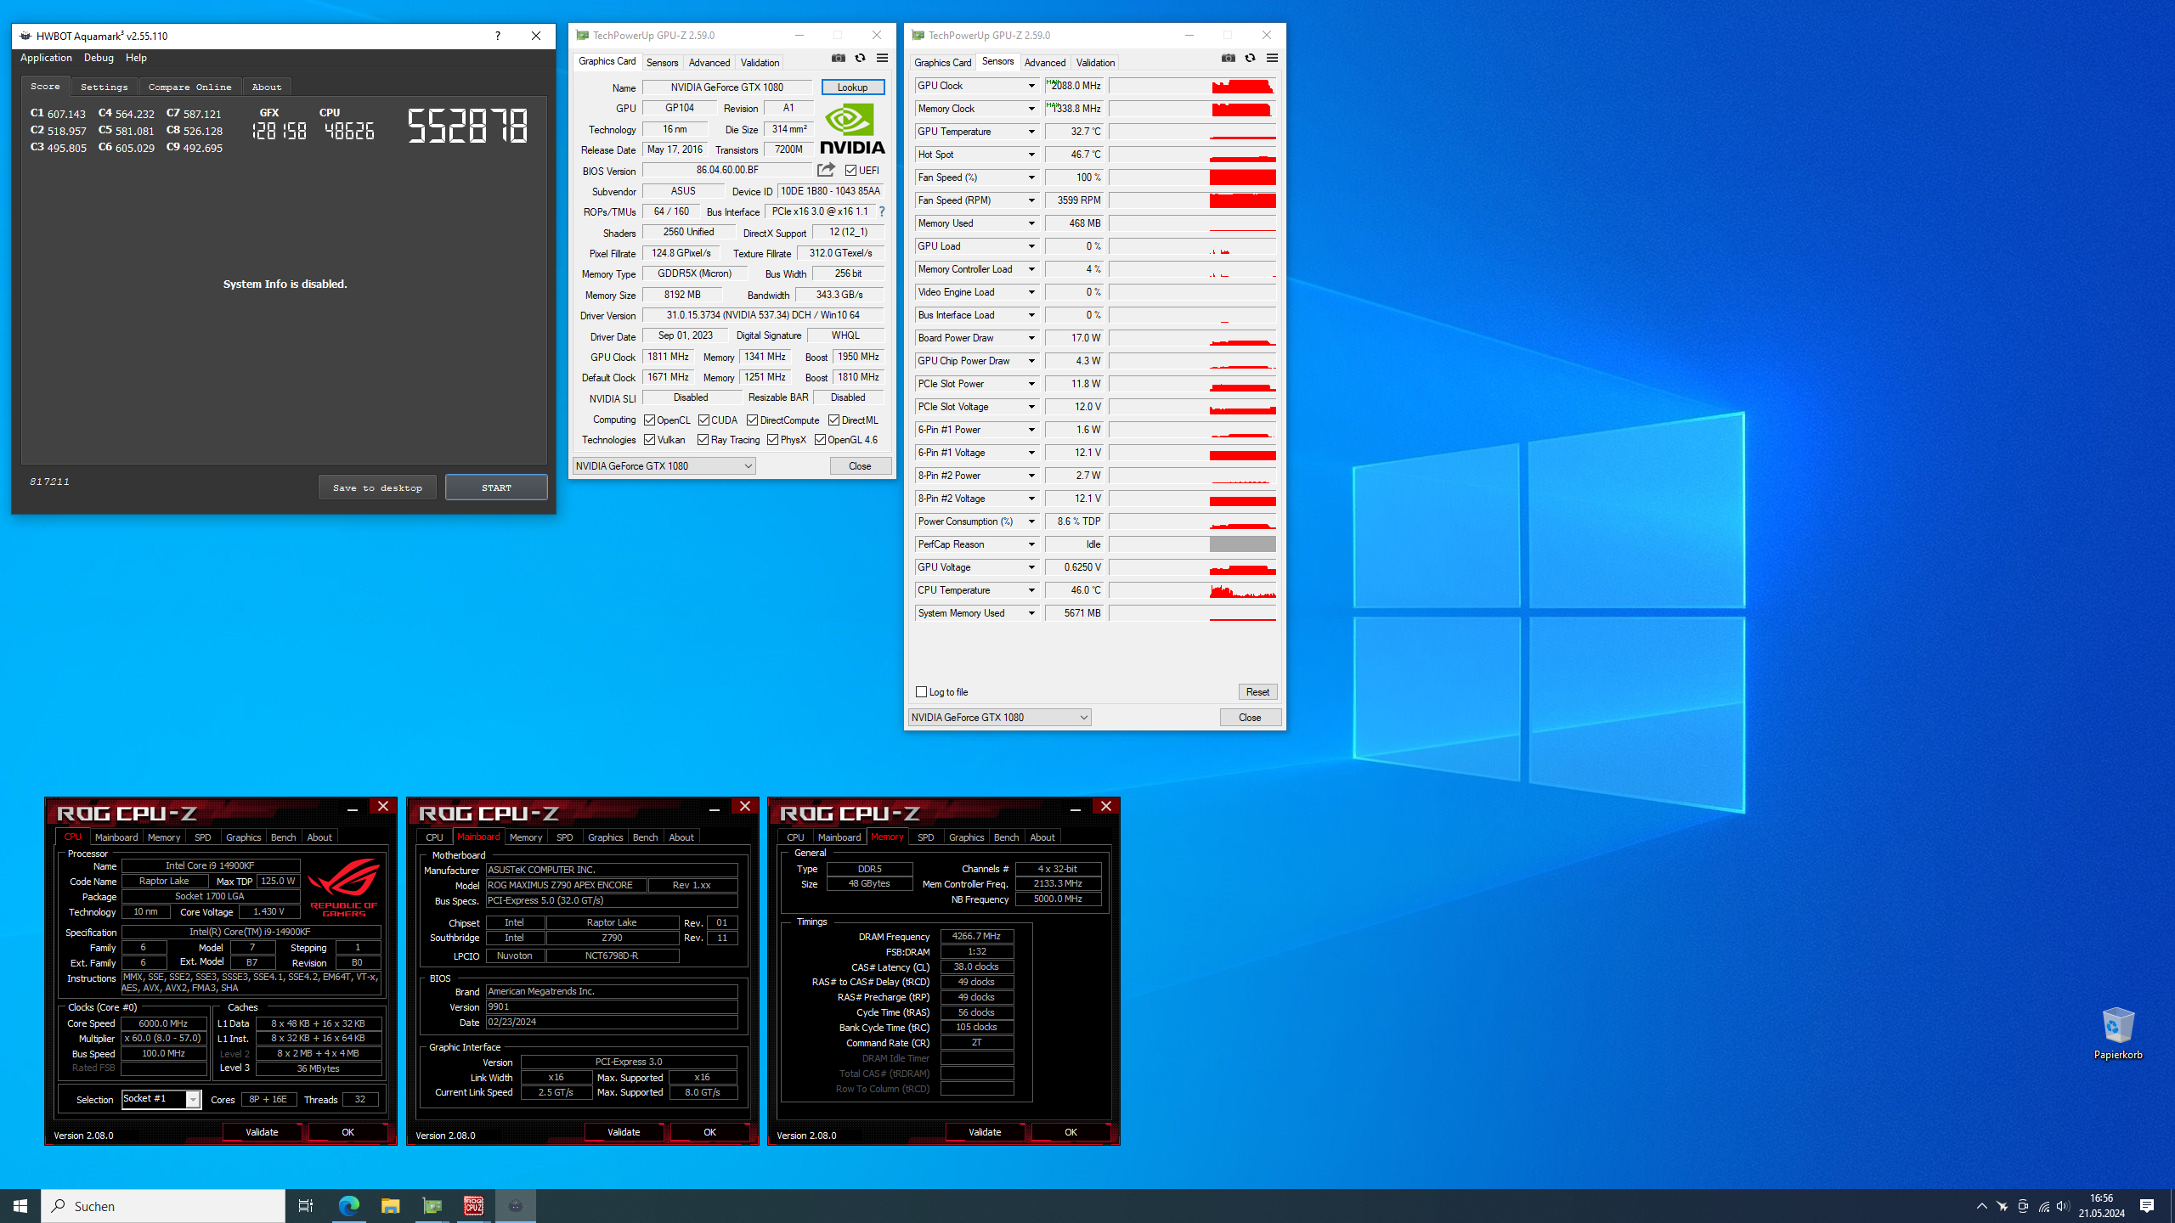The image size is (2175, 1223).
Task: Toggle the DirectML checkbox
Action: pyautogui.click(x=833, y=420)
